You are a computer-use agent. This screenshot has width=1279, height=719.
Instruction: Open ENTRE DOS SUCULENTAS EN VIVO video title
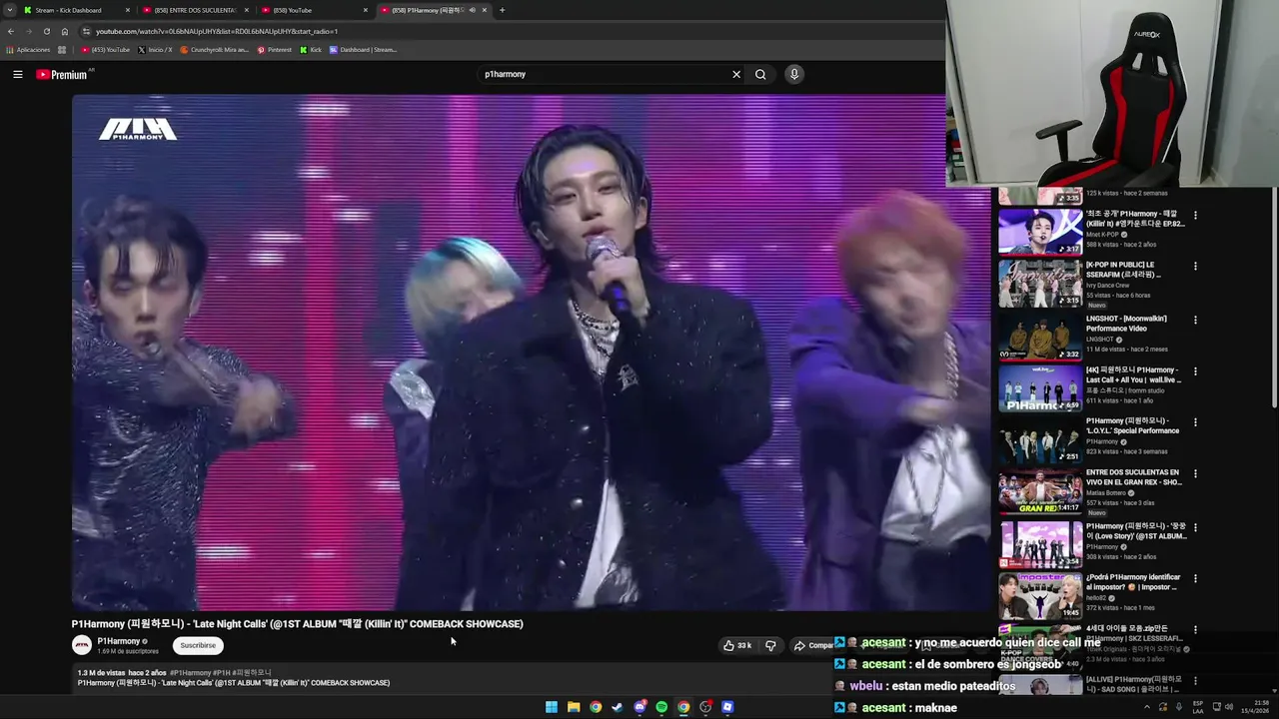coord(1134,477)
